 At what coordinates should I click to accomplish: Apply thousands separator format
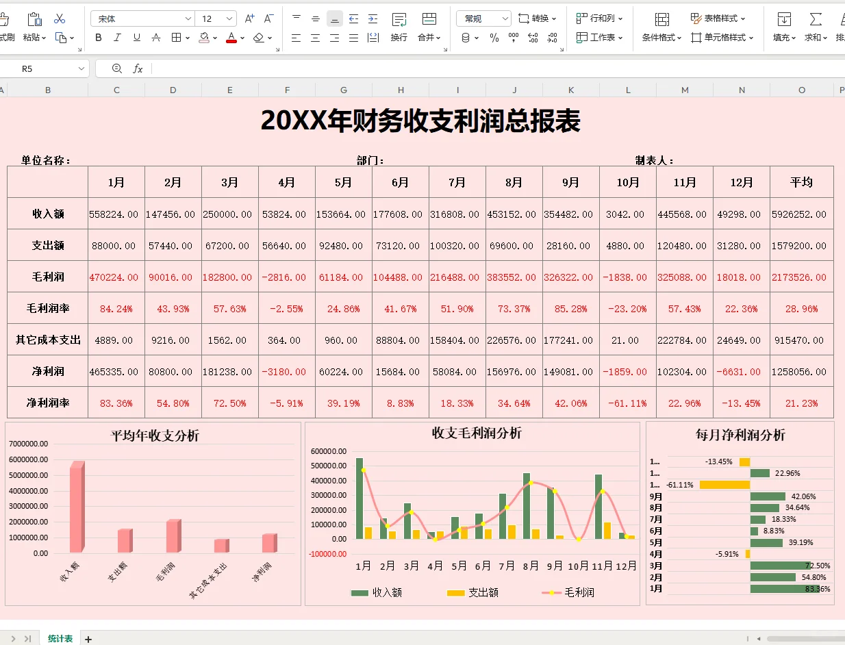(x=514, y=38)
